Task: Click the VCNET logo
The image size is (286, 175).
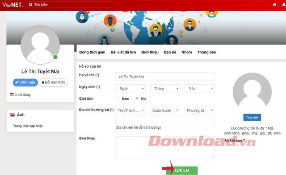Action: pos(13,4)
